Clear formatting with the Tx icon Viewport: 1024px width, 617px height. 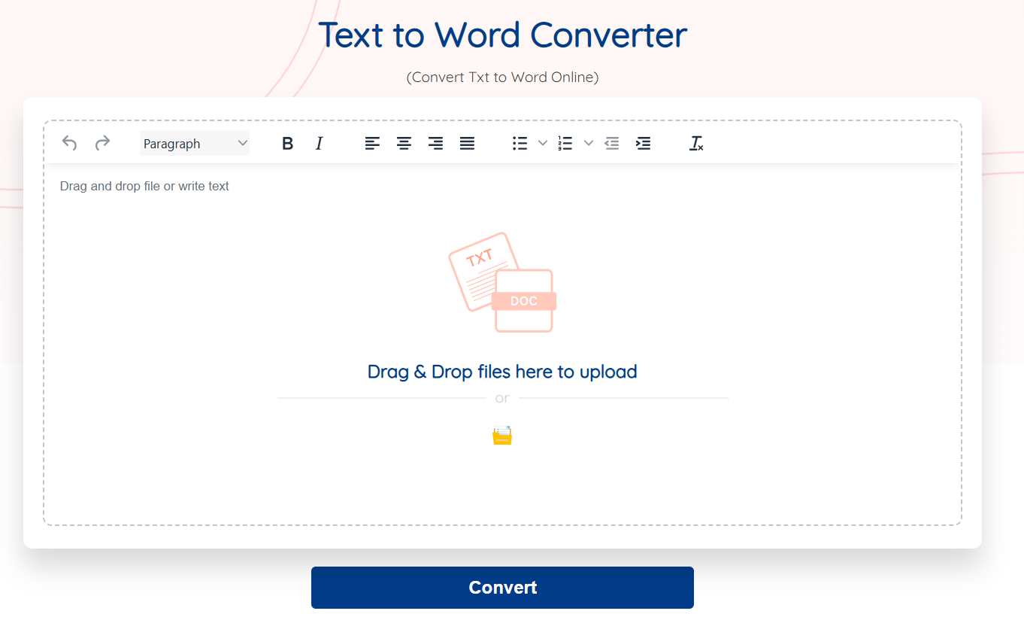click(696, 143)
